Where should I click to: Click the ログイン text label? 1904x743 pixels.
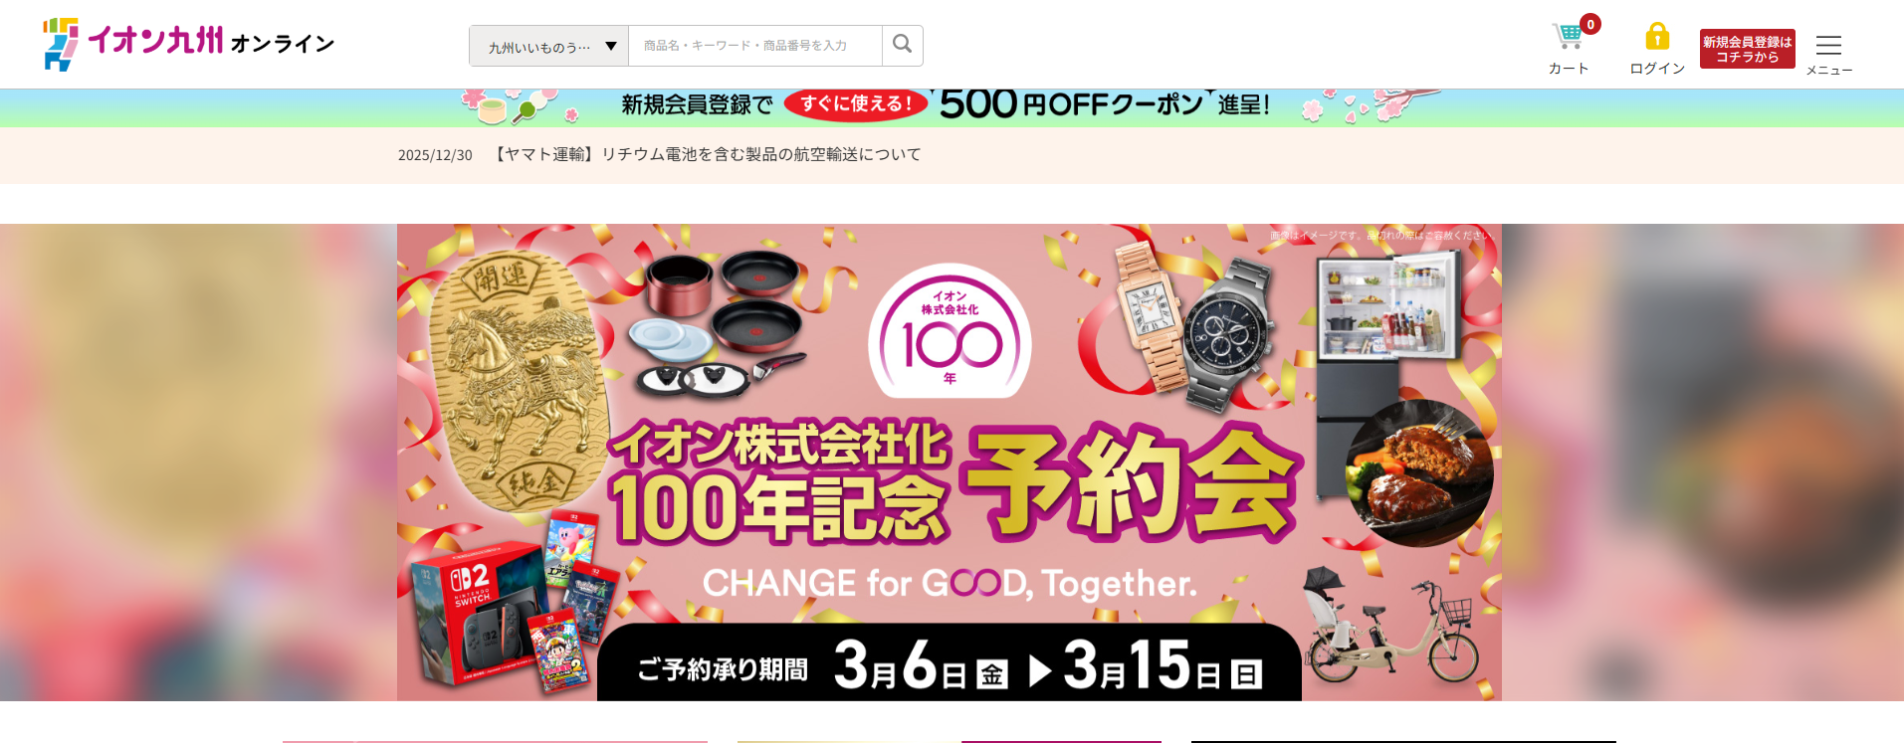point(1657,68)
